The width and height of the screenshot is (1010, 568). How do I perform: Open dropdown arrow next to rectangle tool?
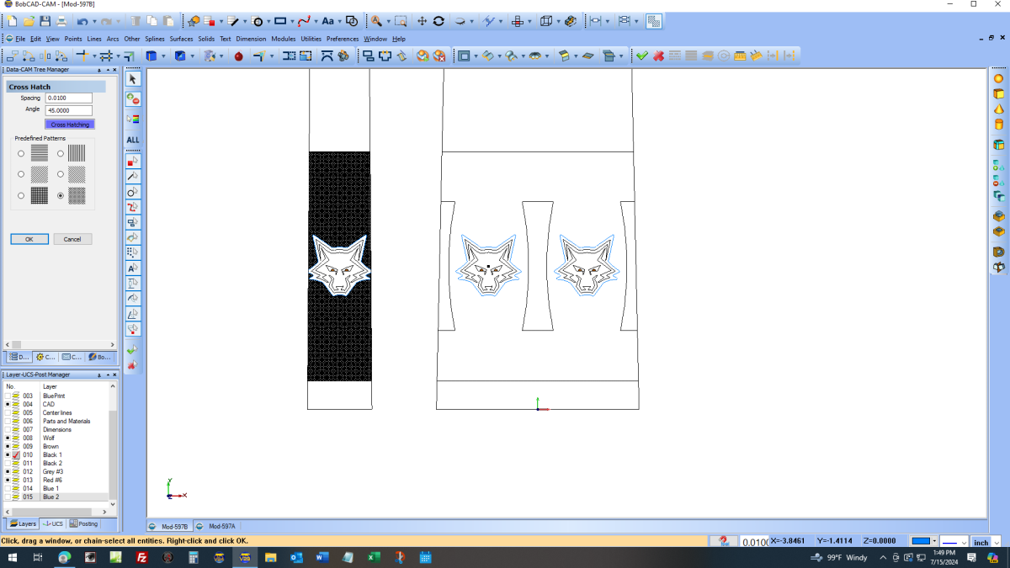[291, 21]
